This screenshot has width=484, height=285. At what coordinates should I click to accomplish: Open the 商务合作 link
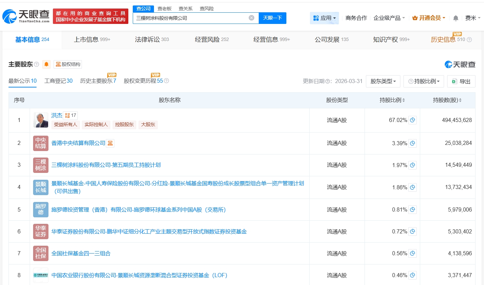click(x=356, y=18)
